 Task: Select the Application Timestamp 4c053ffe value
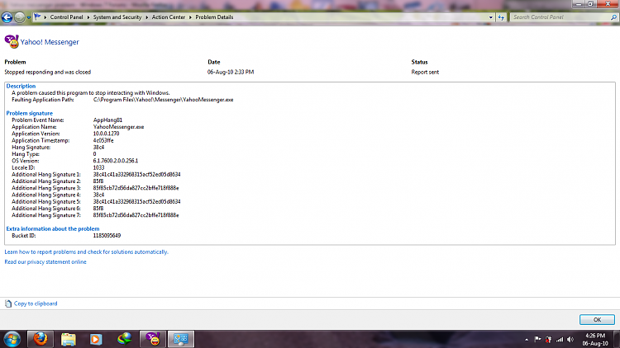(x=103, y=140)
